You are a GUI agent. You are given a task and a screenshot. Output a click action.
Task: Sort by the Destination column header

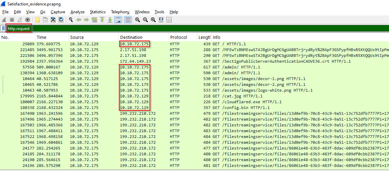click(x=143, y=37)
